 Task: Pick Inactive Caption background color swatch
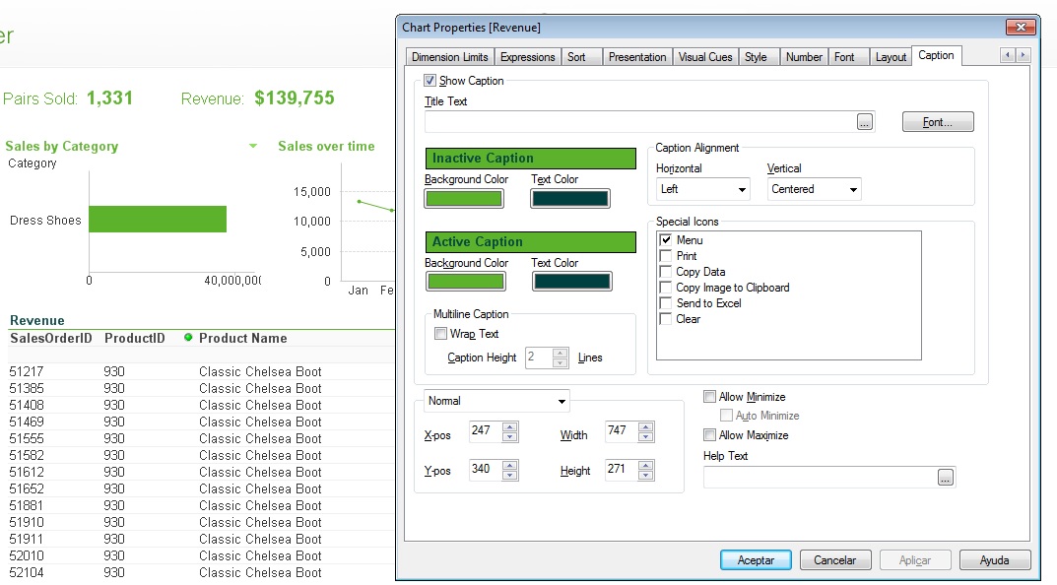coord(464,198)
